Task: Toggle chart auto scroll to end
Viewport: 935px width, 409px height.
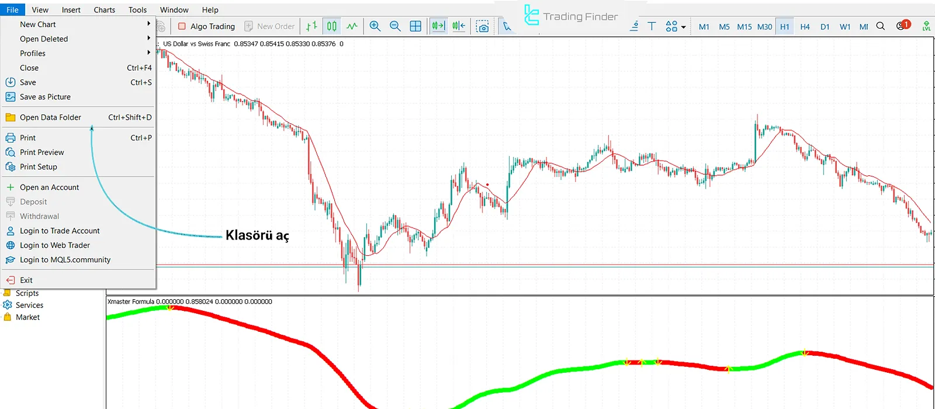Action: click(438, 26)
